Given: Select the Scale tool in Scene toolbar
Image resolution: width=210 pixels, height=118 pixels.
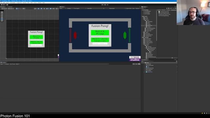Looking at the screenshot, I should coord(2,17).
